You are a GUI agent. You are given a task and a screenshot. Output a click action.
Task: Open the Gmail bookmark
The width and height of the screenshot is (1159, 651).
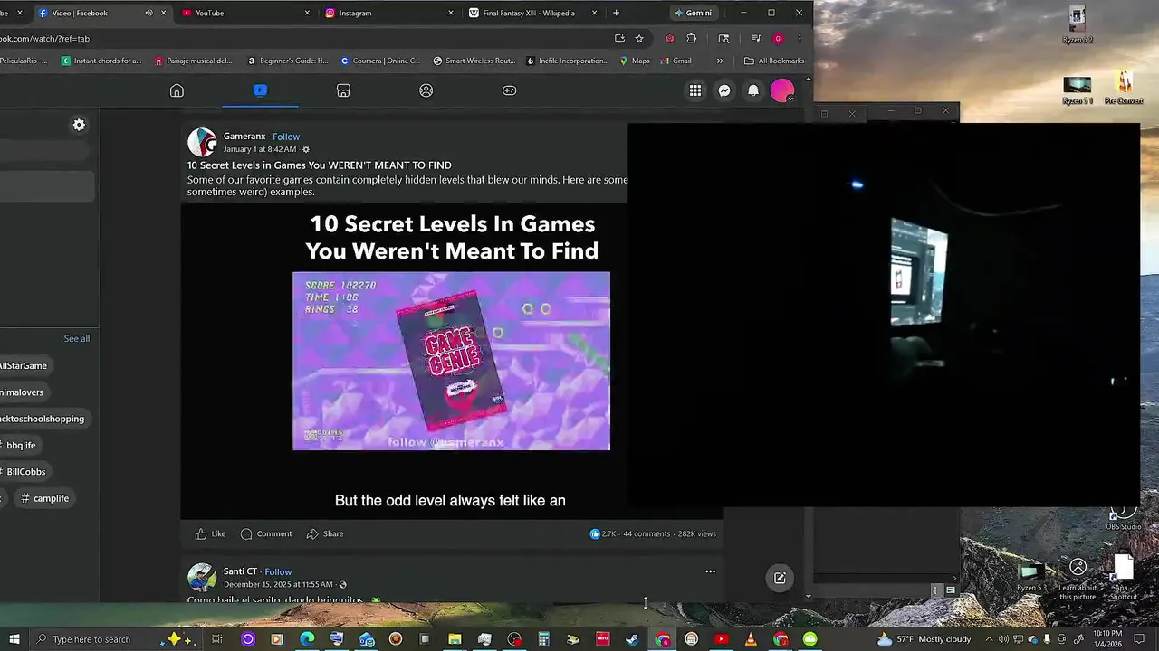[676, 61]
